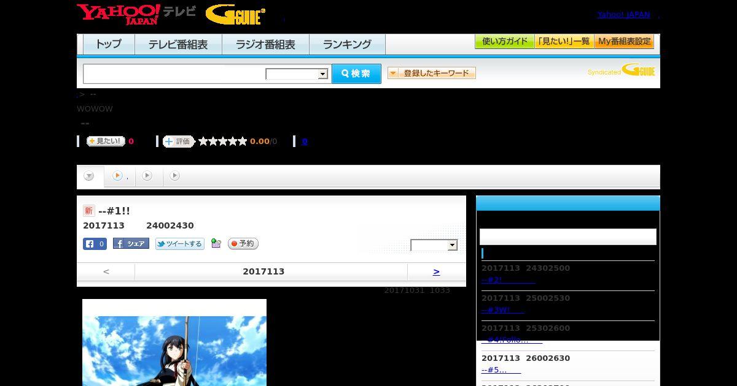Click the add-to-calendar icon
This screenshot has width=737, height=386.
[216, 243]
